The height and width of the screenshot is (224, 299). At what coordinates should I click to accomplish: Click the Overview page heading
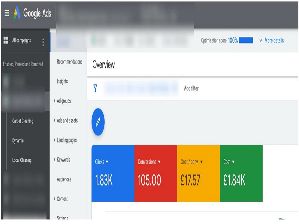(x=103, y=65)
